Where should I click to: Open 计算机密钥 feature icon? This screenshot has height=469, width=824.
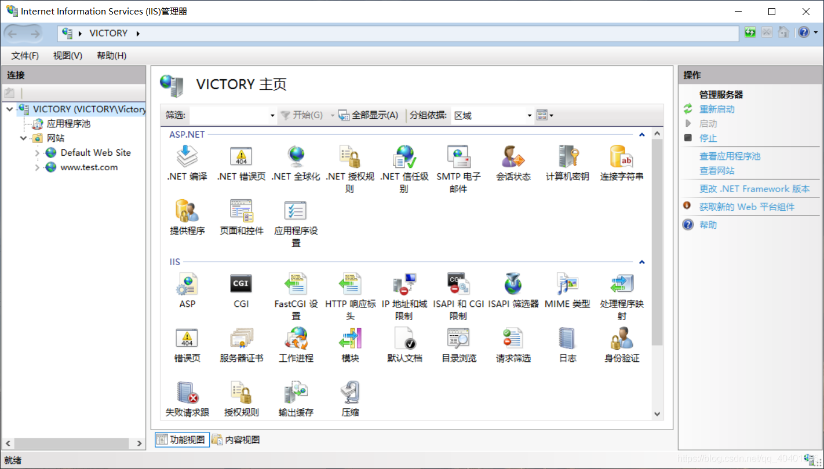[x=567, y=156]
